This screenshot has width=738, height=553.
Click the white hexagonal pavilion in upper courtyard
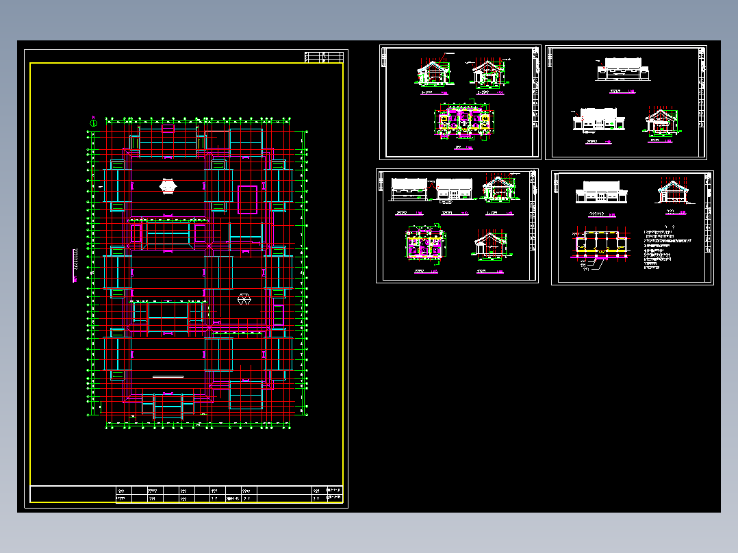168,186
